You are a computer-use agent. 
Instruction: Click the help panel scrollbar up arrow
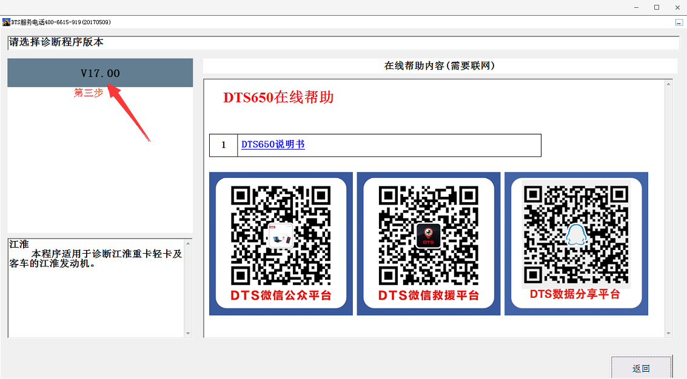669,84
